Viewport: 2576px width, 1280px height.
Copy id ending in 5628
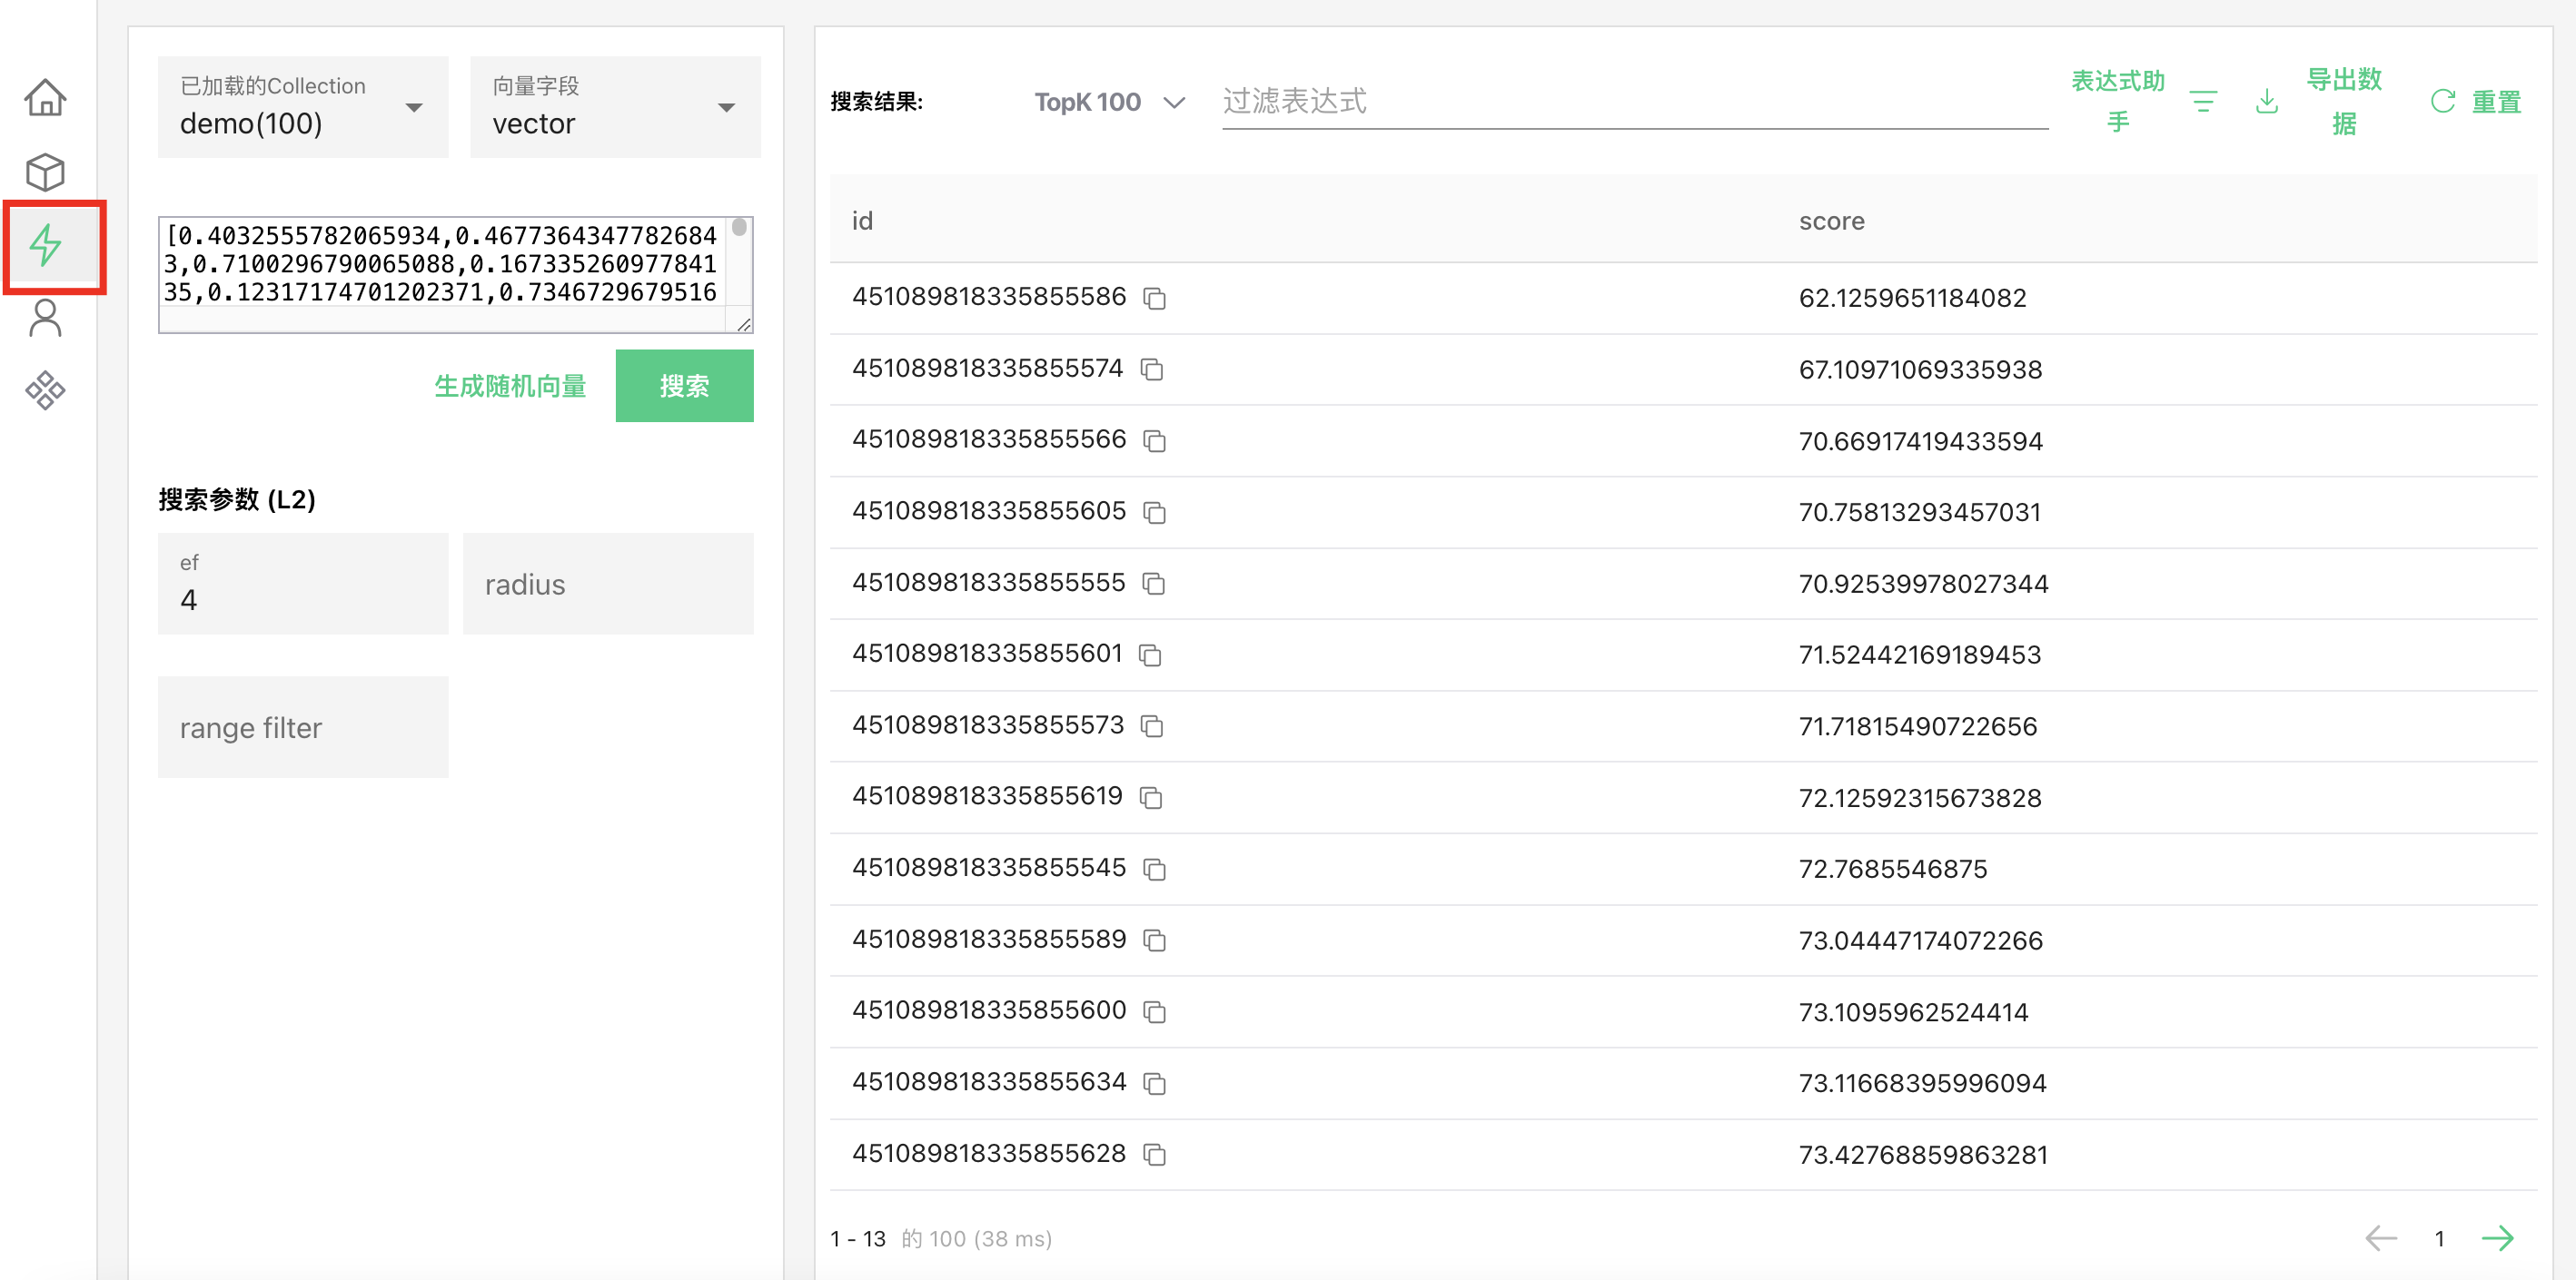1155,1155
